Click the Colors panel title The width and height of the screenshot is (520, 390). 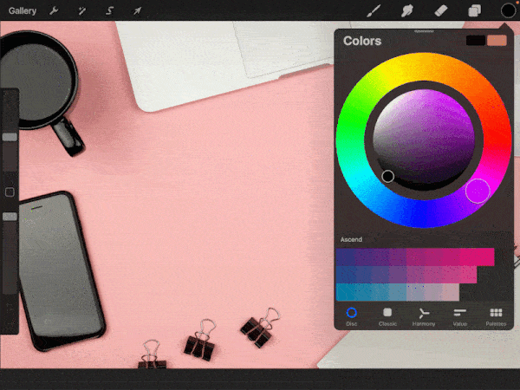[x=362, y=41]
